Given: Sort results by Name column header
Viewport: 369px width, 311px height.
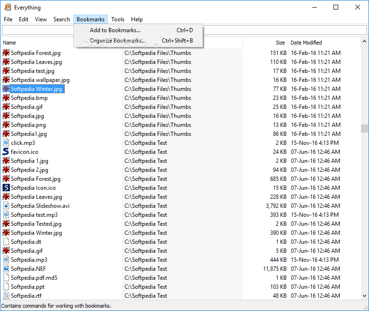Looking at the screenshot, I should (x=9, y=43).
